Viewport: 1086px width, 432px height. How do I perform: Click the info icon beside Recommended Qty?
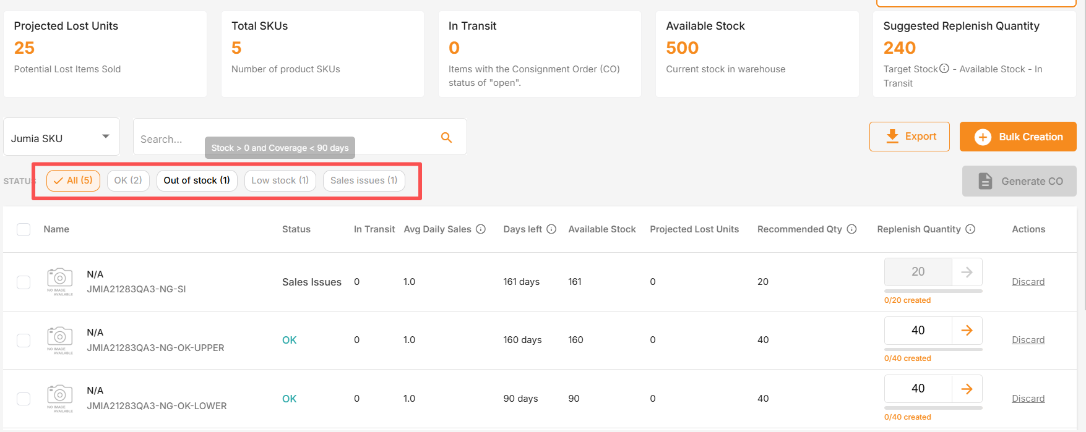click(x=851, y=229)
